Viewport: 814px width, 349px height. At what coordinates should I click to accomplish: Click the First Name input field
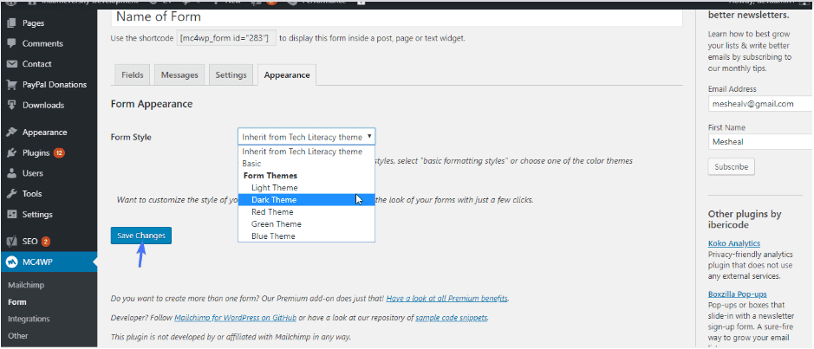coord(760,141)
